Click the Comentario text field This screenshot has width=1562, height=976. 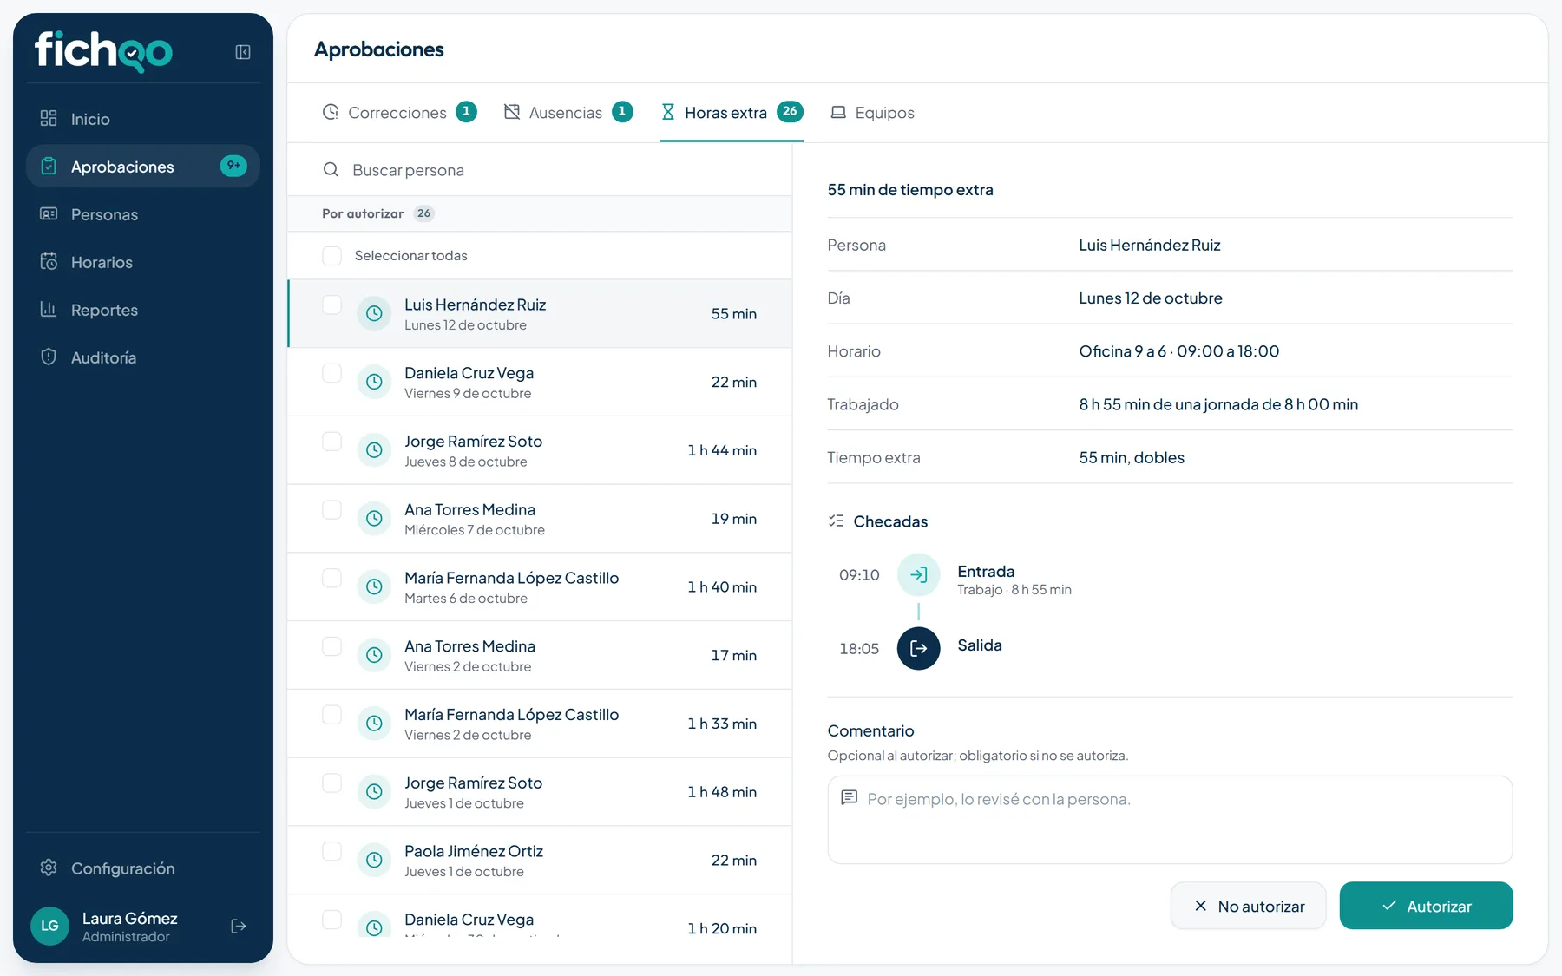point(1170,820)
